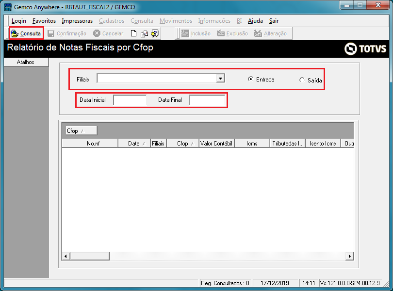The height and width of the screenshot is (291, 393).
Task: Click the Exclusão toolbar button
Action: point(232,33)
